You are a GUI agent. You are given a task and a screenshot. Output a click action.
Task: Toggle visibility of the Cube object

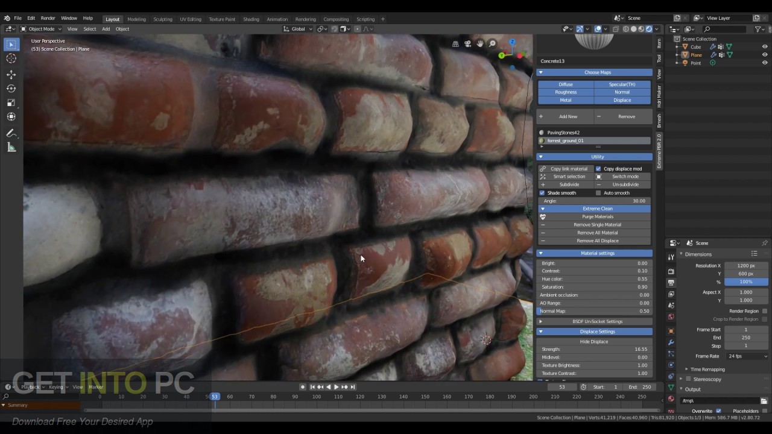click(765, 46)
